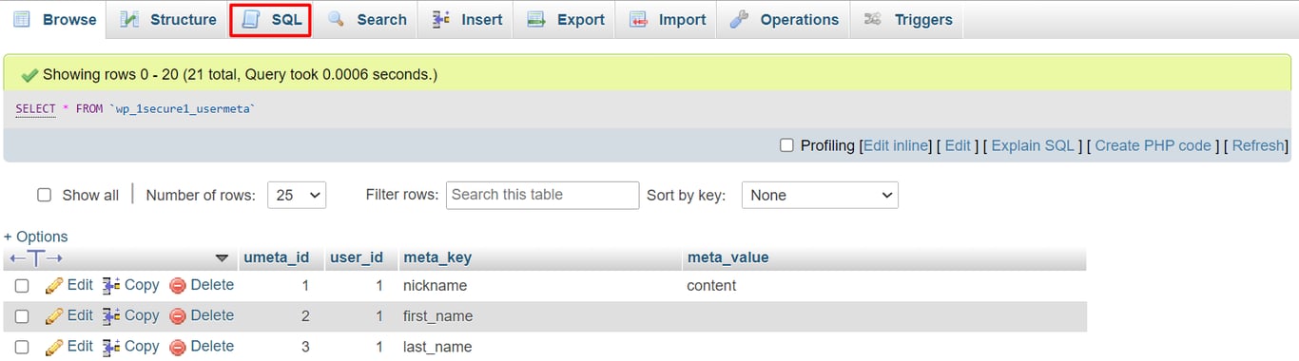
Task: Open the Sort by key dropdown
Action: [820, 195]
